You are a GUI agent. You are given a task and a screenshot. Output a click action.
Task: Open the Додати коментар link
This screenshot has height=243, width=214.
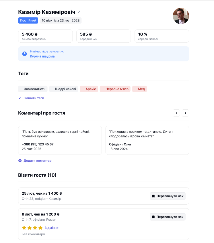pos(38,161)
